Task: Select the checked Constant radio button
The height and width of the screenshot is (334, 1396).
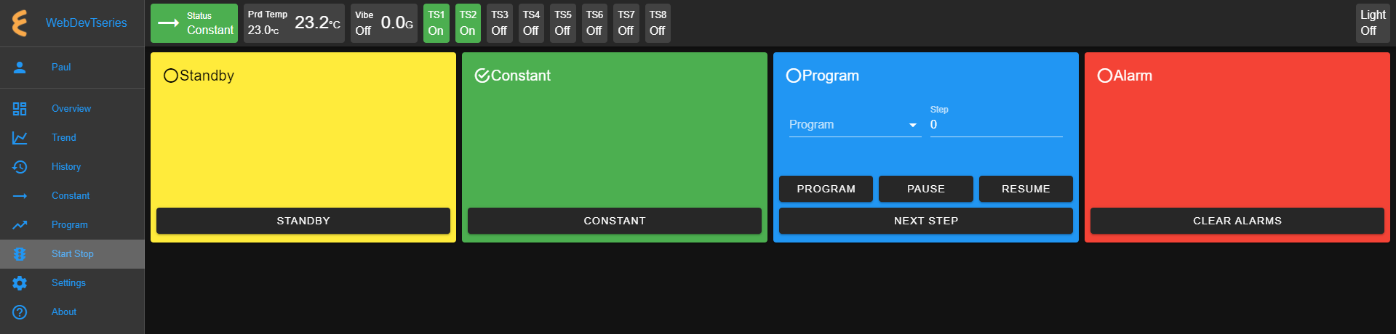Action: tap(482, 76)
